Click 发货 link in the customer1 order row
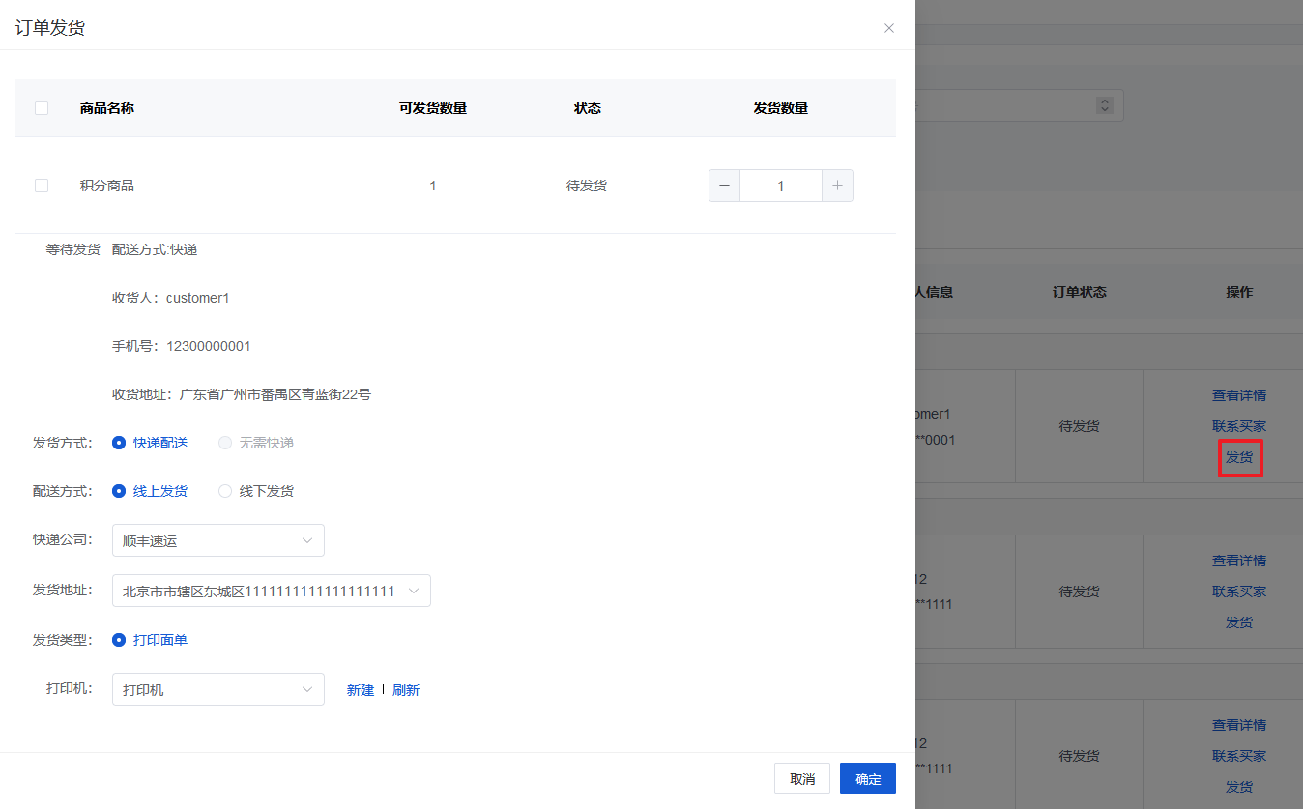 click(x=1239, y=457)
